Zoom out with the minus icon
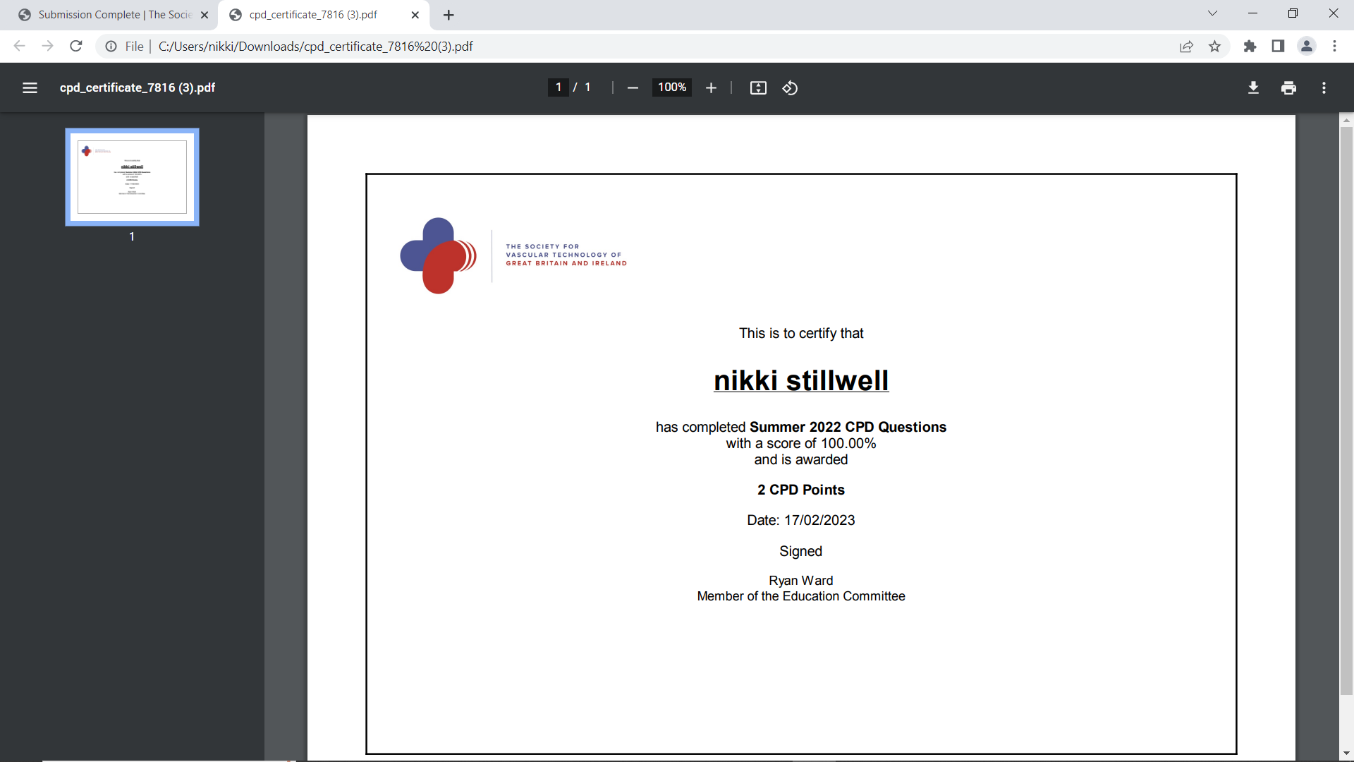Screen dimensions: 1354x762 pos(633,87)
